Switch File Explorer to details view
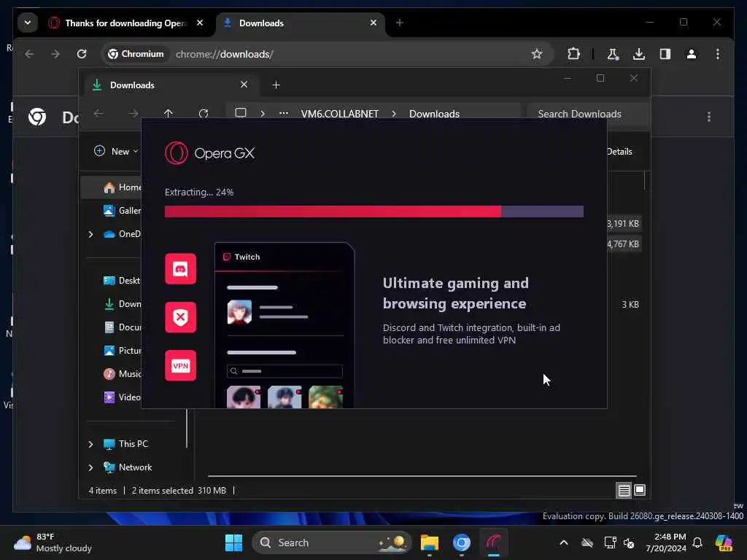The height and width of the screenshot is (560, 747). click(624, 490)
